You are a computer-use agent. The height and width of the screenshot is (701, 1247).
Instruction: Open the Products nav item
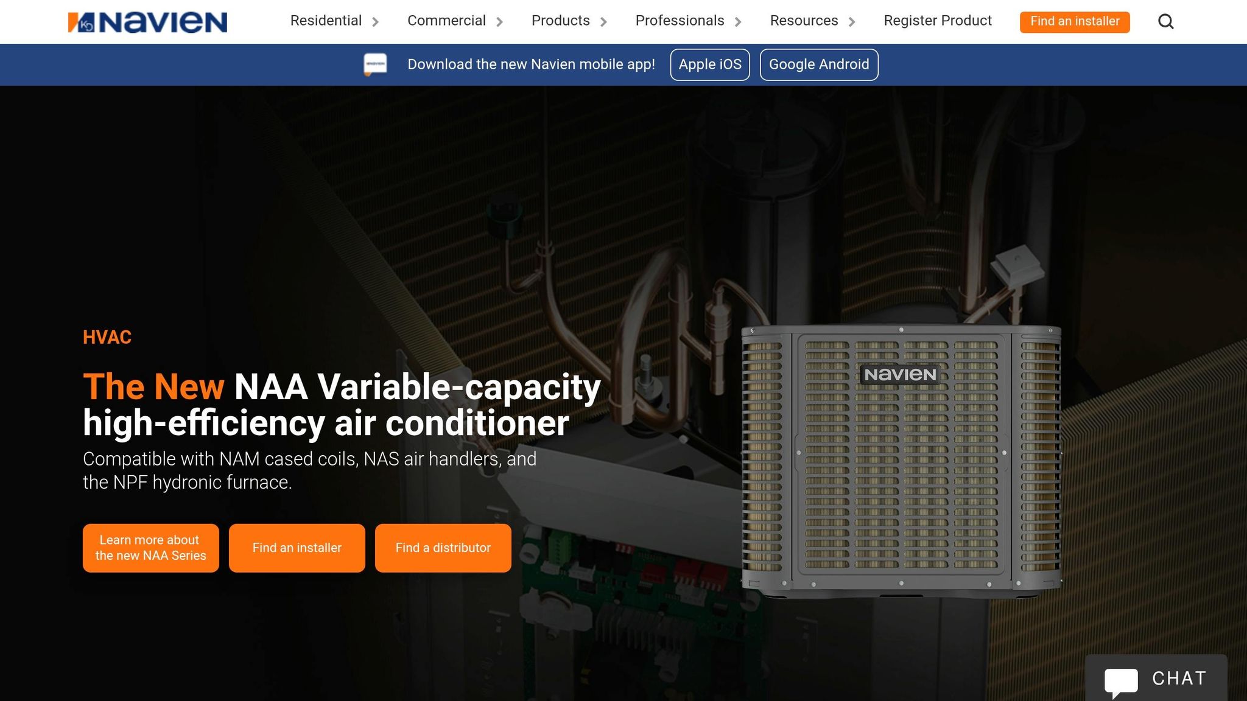[x=561, y=21]
